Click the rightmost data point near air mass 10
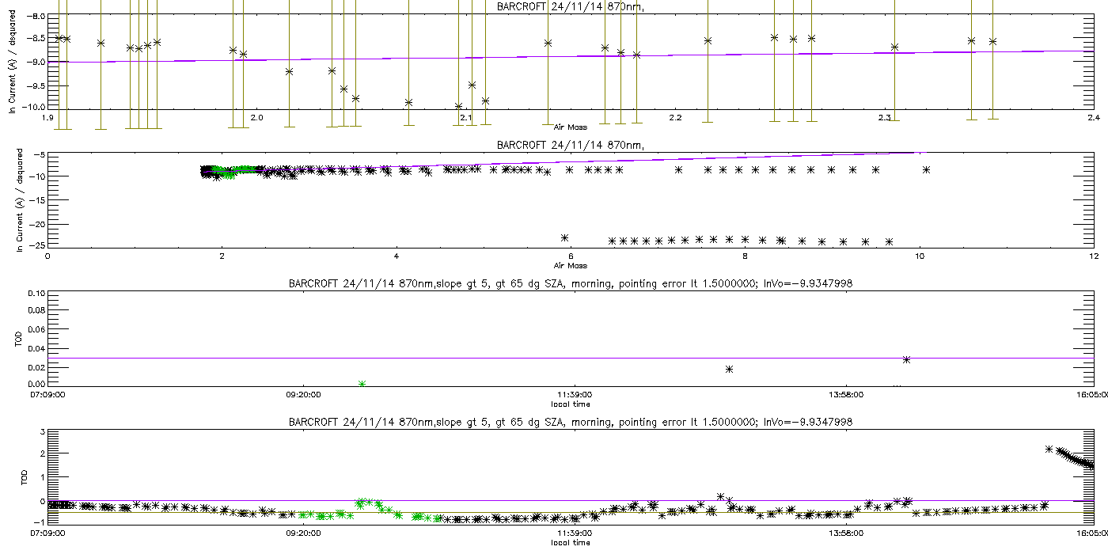This screenshot has height=554, width=1108. click(925, 169)
